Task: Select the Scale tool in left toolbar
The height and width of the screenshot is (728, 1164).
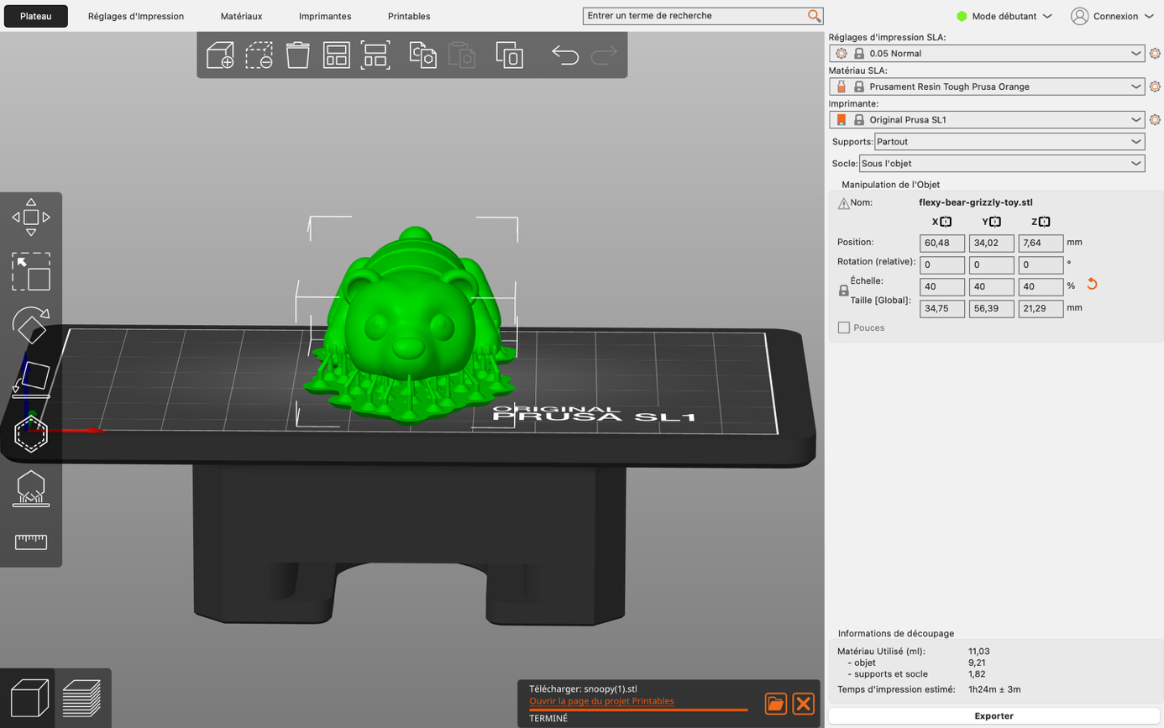Action: pyautogui.click(x=31, y=271)
